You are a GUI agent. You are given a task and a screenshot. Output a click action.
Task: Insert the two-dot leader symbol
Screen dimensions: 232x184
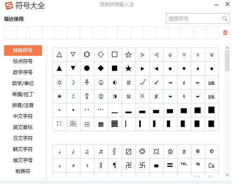pyautogui.click(x=87, y=110)
